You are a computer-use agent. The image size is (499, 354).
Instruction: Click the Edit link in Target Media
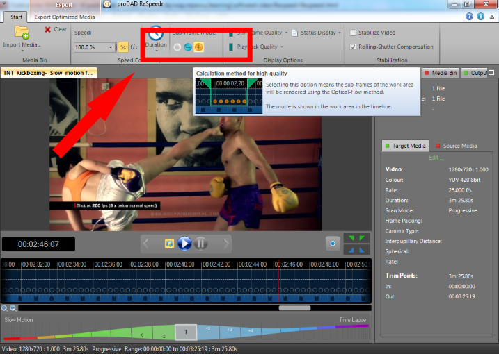[436, 158]
